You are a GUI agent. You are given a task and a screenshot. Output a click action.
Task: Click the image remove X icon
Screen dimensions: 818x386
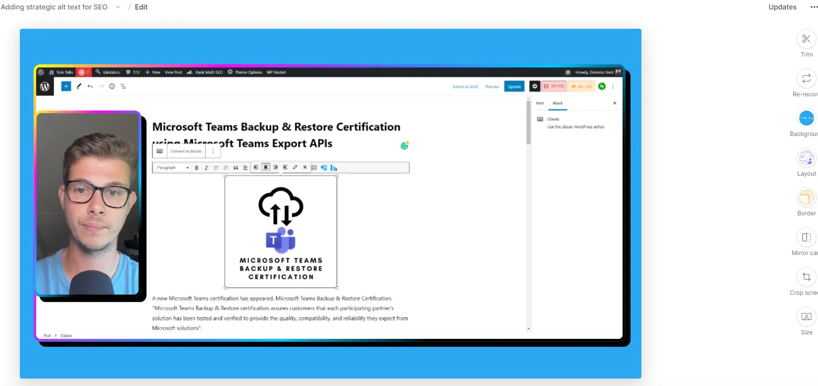(305, 167)
